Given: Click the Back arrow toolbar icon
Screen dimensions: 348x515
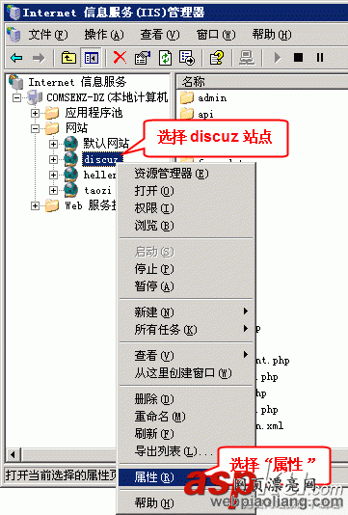Looking at the screenshot, I should tap(16, 58).
